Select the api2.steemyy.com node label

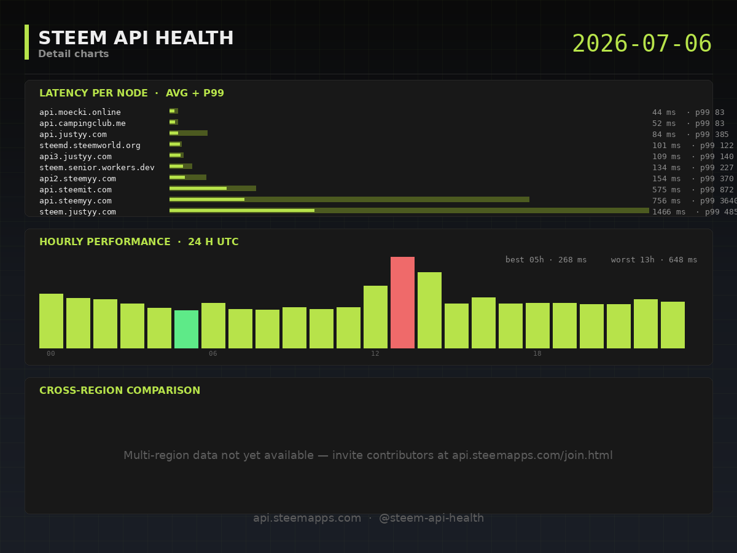coord(77,179)
